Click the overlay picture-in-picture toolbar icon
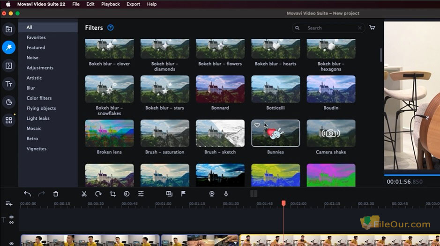Image resolution: width=440 pixels, height=246 pixels. click(x=169, y=194)
